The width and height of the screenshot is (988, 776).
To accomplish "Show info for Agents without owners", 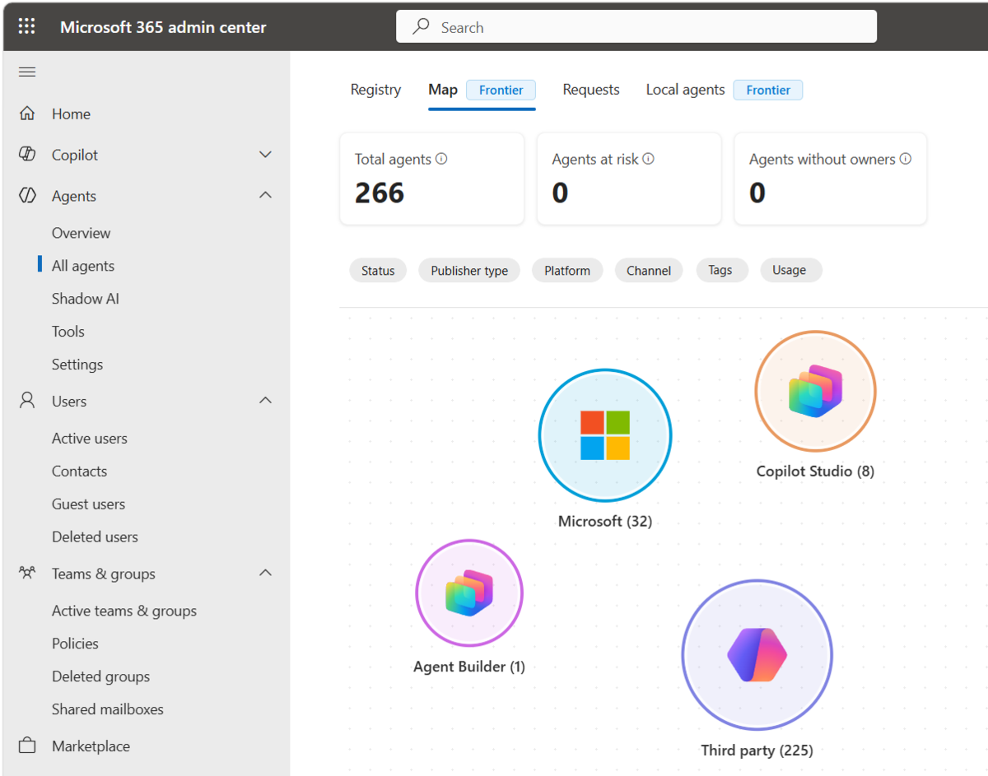I will pos(906,159).
